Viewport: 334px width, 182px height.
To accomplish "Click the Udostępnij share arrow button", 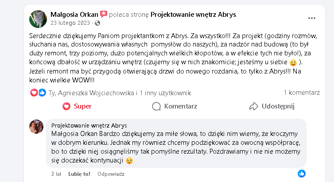I will pos(272,106).
